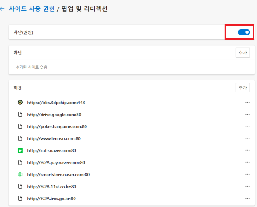This screenshot has height=207, width=257.
Task: Open more options for drive.google.com
Action: tap(248, 115)
